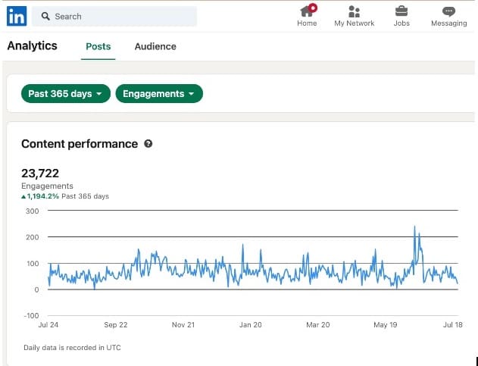Click the red notification badge on Home
This screenshot has height=366, width=478.
[313, 8]
